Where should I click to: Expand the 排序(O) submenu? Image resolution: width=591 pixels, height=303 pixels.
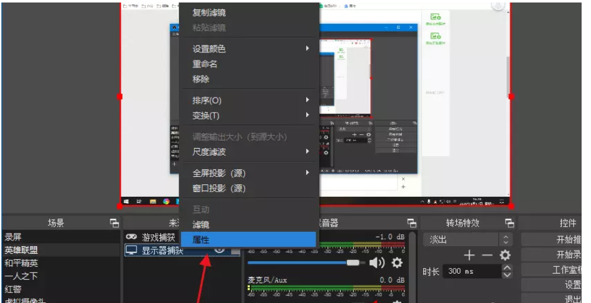[x=307, y=99]
